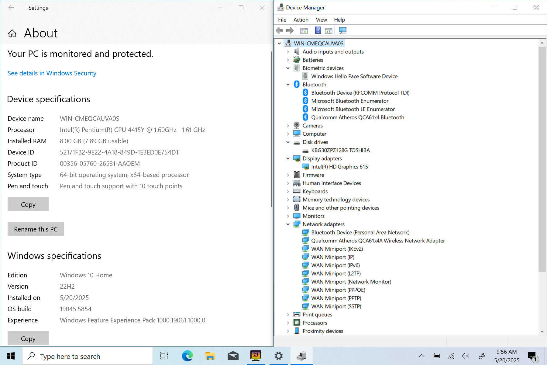Expand the Human Interface Devices node
The width and height of the screenshot is (547, 365).
(288, 183)
